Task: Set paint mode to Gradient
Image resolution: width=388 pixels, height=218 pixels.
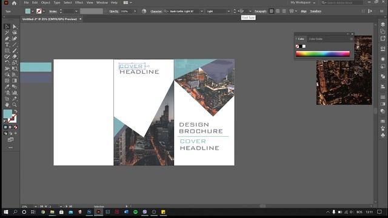Action: click(10, 127)
